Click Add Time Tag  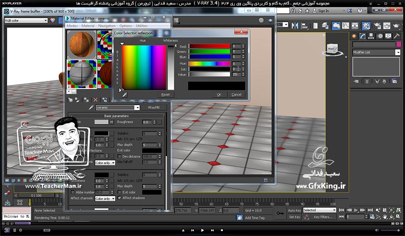(255, 218)
